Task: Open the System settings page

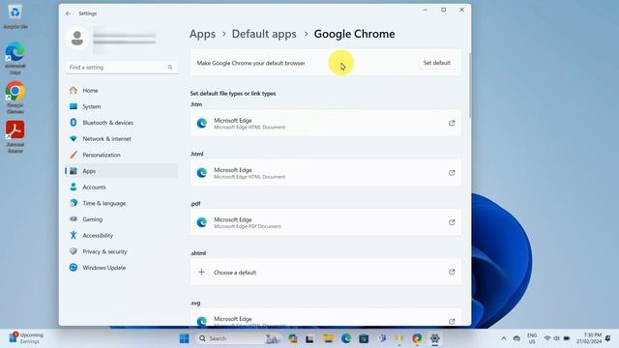Action: point(122,106)
